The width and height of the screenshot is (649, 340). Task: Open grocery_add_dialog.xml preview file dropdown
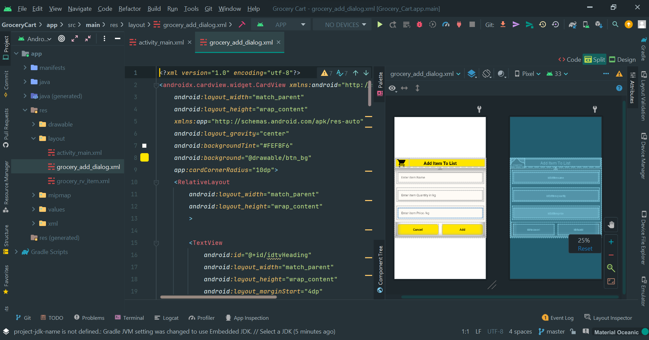tap(425, 74)
